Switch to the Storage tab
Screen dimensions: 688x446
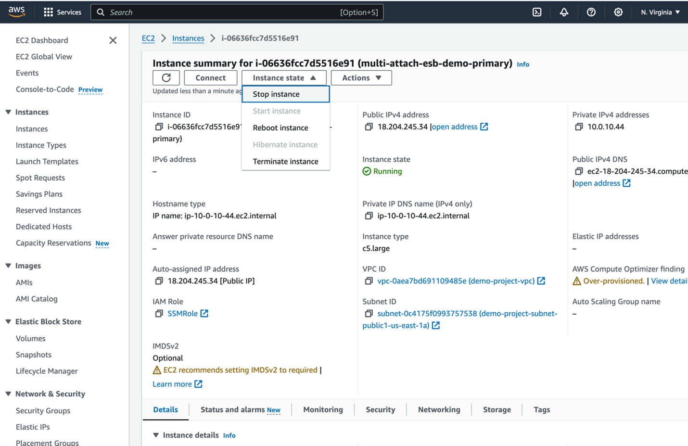pyautogui.click(x=497, y=409)
